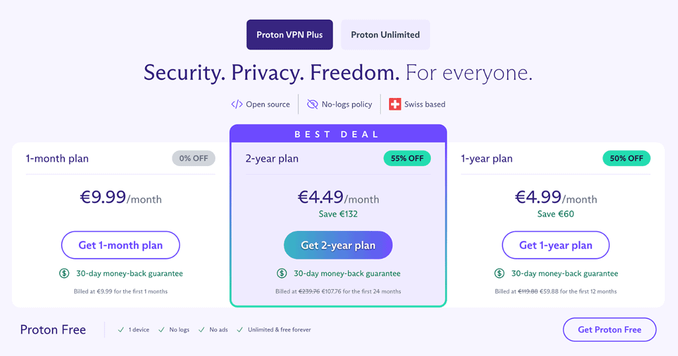Click the open source code icon
The height and width of the screenshot is (356, 678).
(237, 104)
